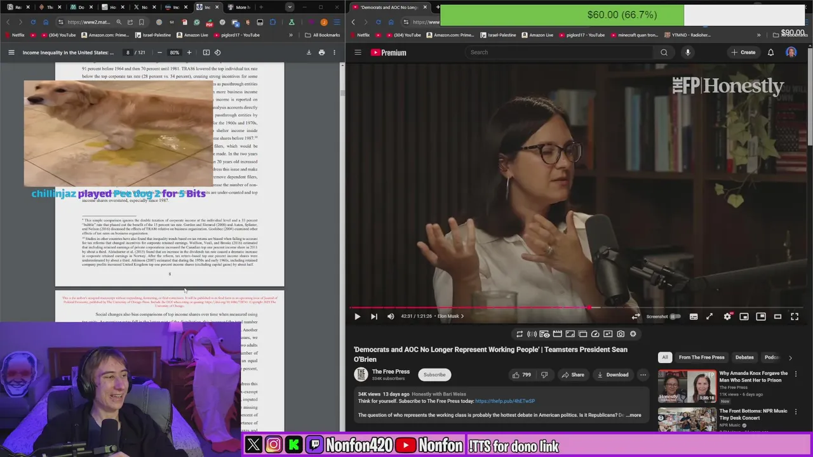
Task: Open the tab search dropdown in left browser
Action: tap(290, 7)
